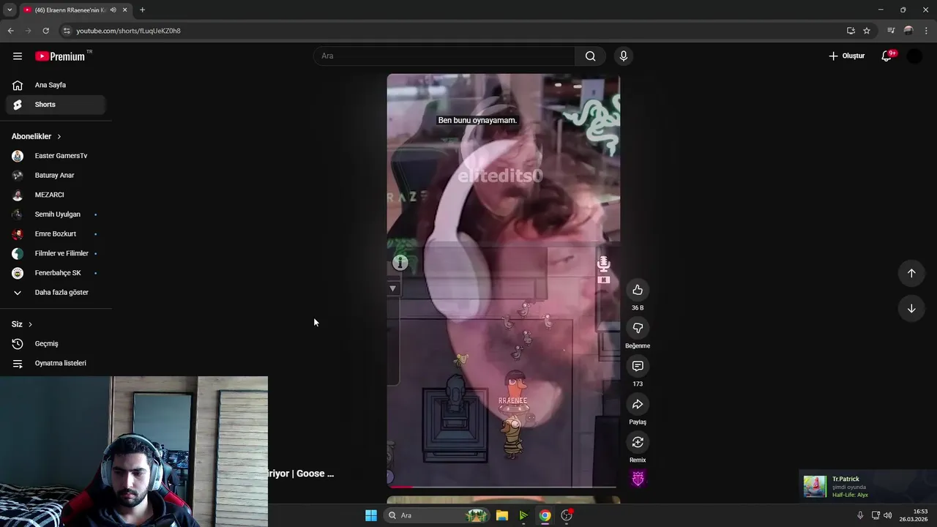Image resolution: width=937 pixels, height=527 pixels.
Task: Open the next Short thumbnail below
Action: [503, 500]
